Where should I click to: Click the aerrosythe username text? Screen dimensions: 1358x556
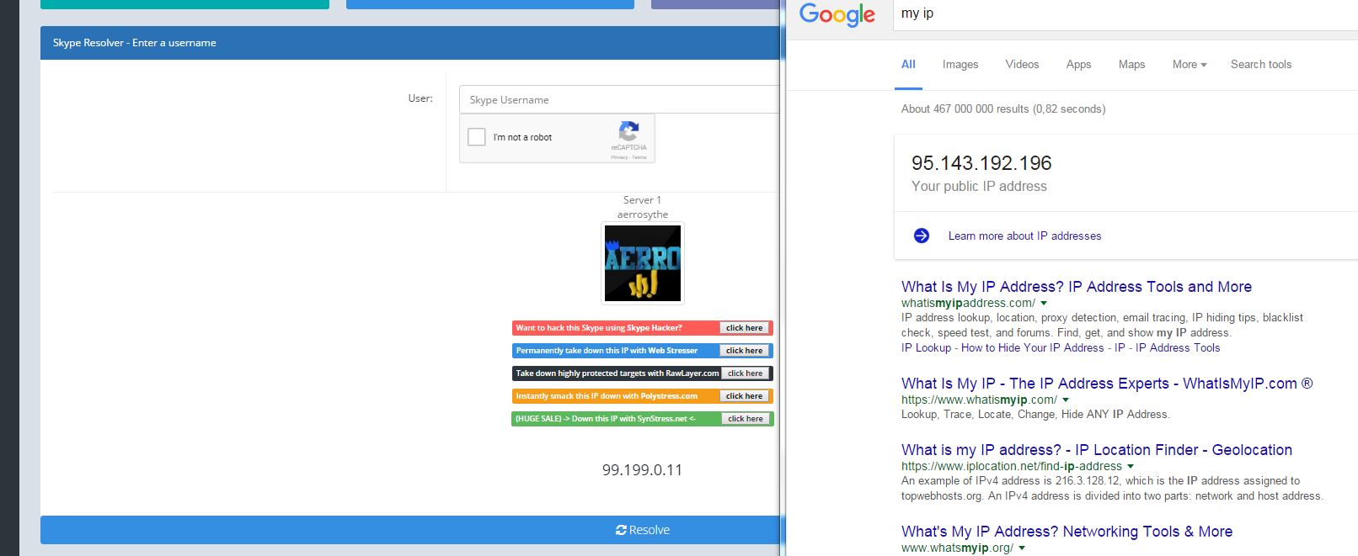click(x=643, y=214)
